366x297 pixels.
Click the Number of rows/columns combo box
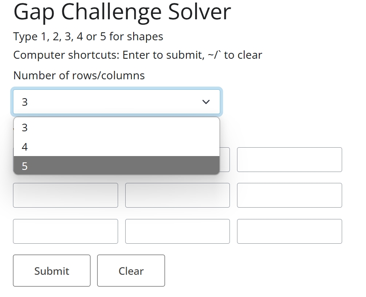coord(116,102)
